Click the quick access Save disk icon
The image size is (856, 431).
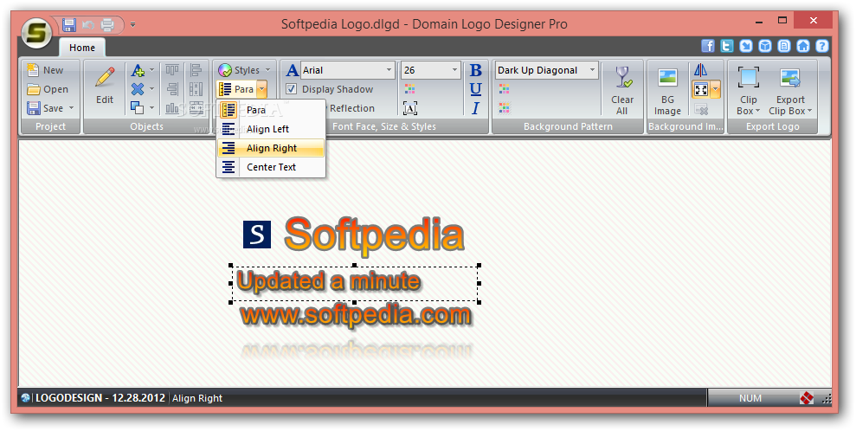[x=69, y=24]
